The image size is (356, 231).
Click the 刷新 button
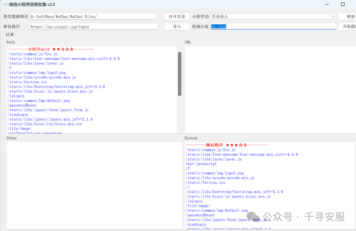click(348, 16)
